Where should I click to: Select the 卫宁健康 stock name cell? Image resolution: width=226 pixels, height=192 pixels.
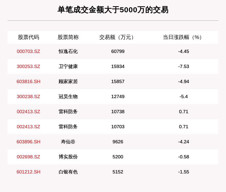[x=68, y=67]
